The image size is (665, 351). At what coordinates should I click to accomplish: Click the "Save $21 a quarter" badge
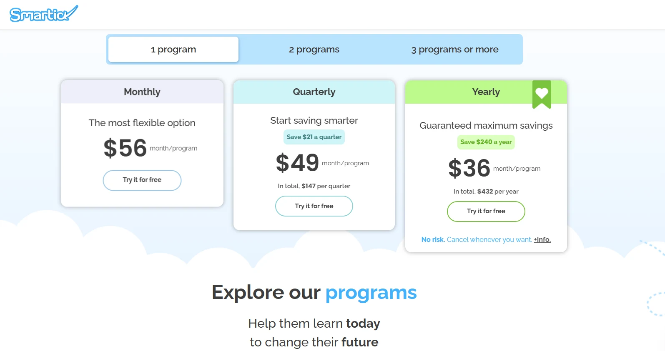314,137
